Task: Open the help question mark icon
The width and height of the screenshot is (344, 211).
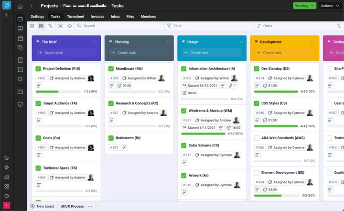Action: coord(7,196)
